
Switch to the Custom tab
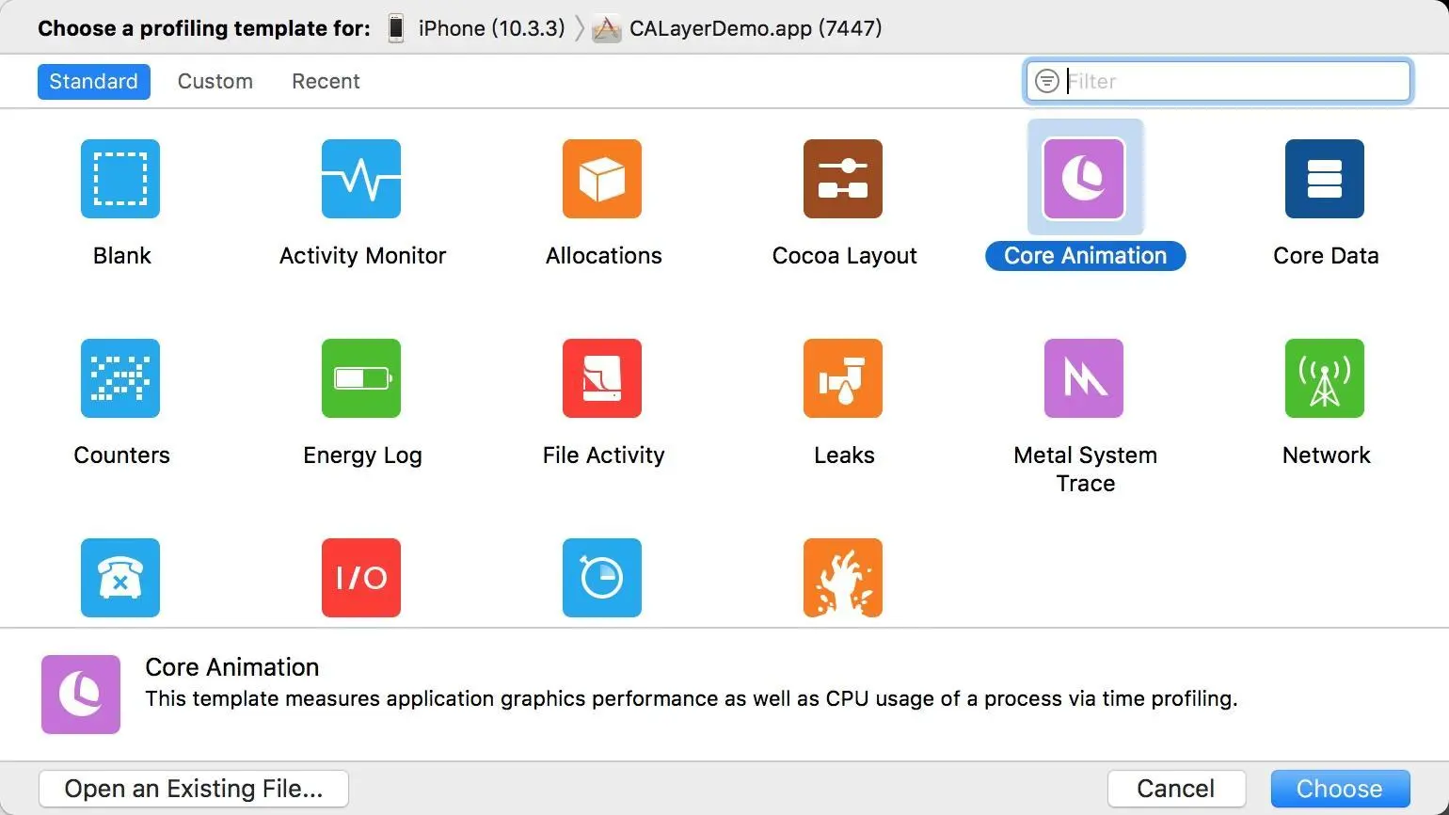(x=215, y=82)
